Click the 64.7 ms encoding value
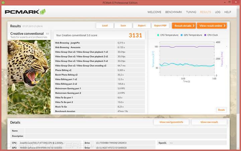241x151 pixels. [122, 65]
